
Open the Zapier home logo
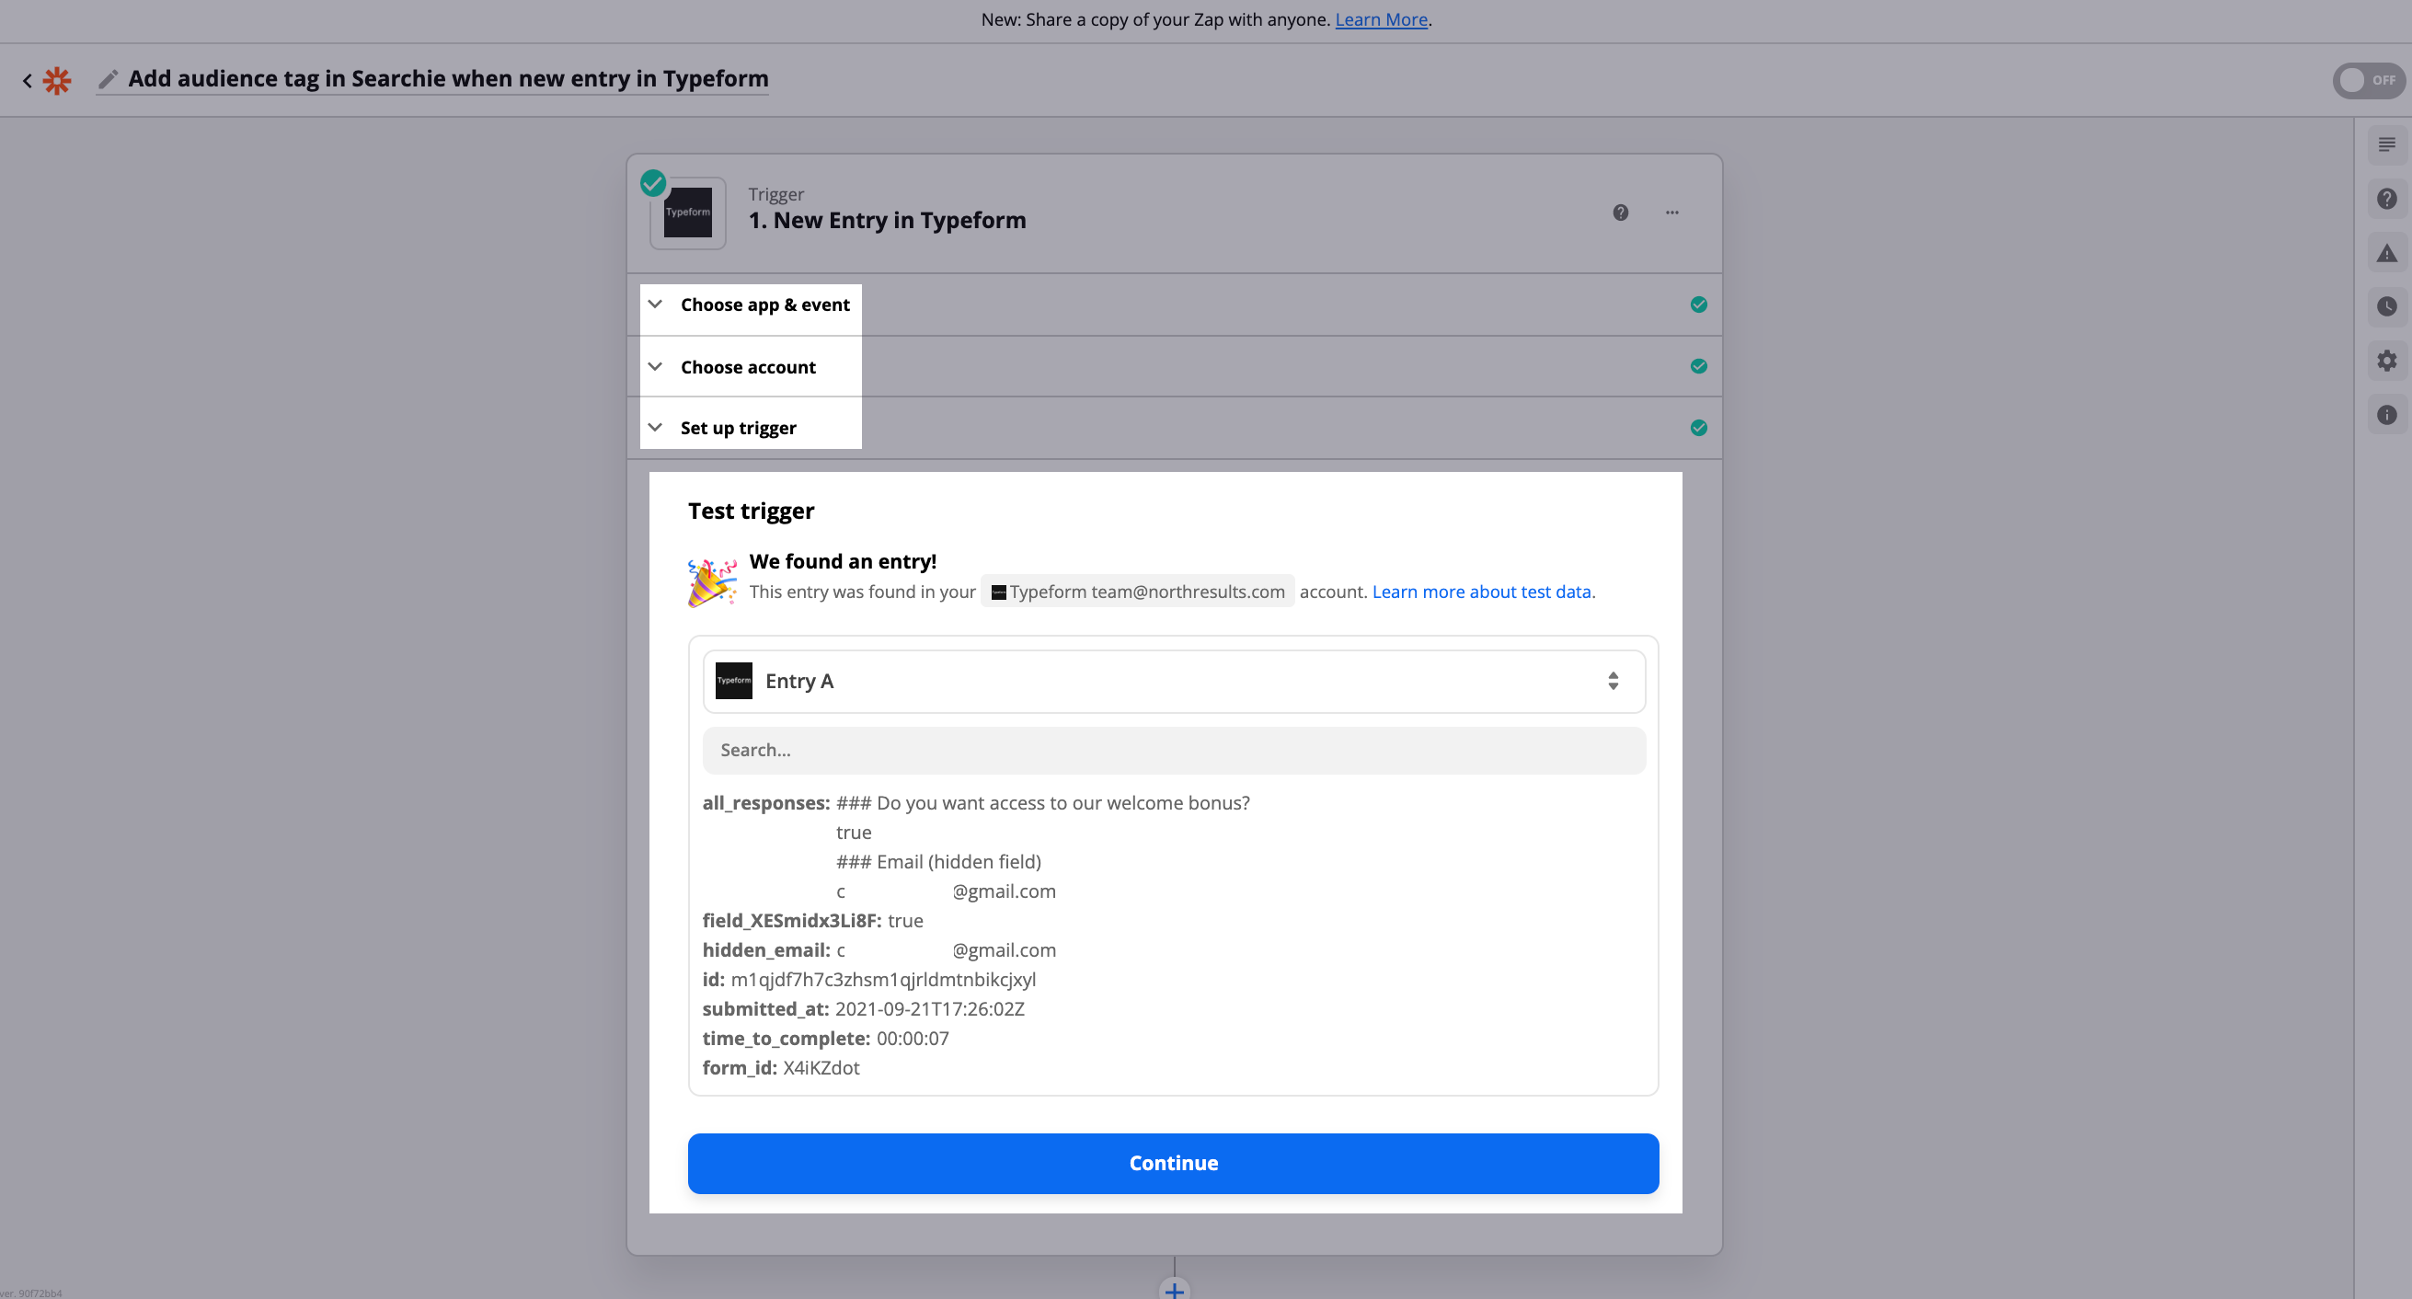57,81
